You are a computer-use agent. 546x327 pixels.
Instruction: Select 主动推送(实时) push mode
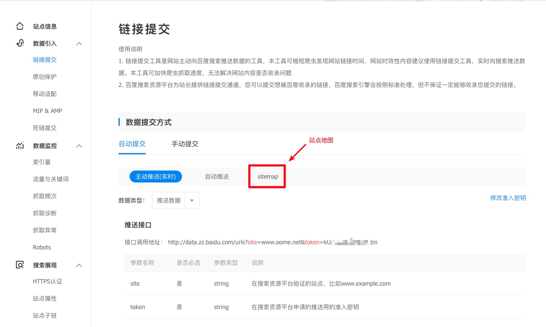(x=156, y=176)
